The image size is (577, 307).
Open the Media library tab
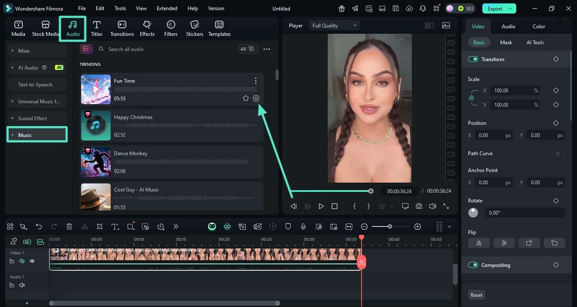click(18, 28)
